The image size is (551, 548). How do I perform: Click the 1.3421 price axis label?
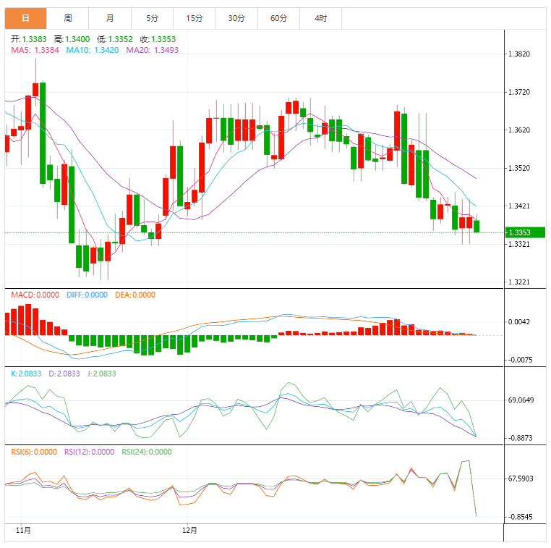click(x=519, y=206)
